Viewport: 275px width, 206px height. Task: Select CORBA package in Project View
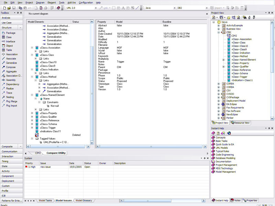(230, 83)
